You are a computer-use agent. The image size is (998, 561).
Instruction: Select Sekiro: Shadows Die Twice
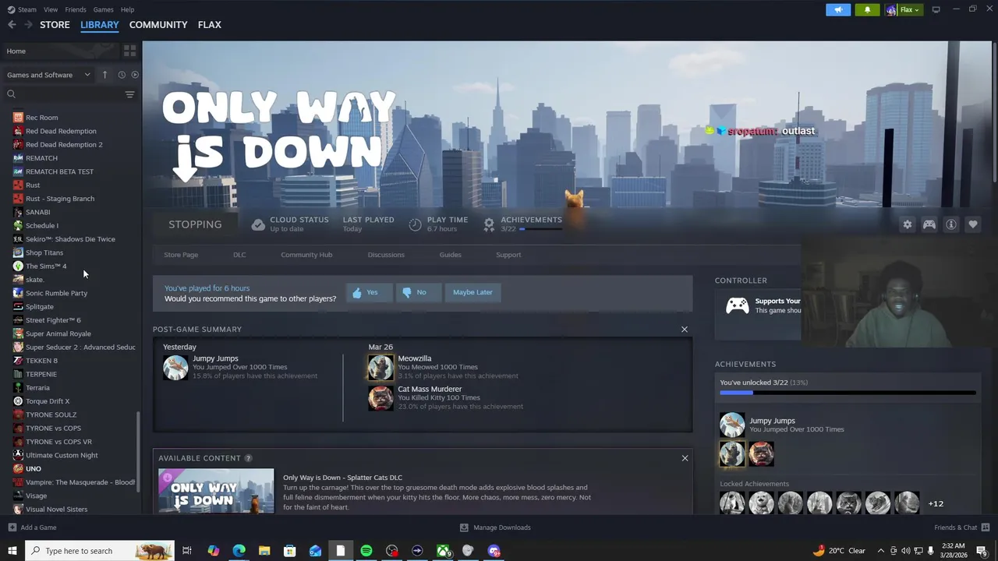[x=69, y=239]
